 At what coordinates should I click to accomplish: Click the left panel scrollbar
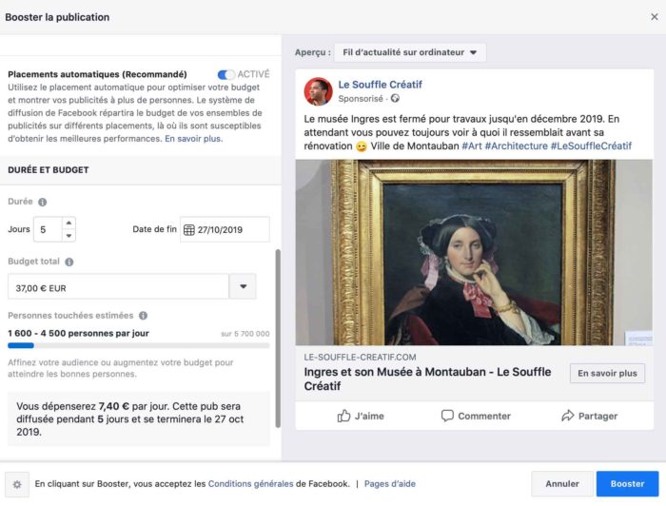coord(278,339)
